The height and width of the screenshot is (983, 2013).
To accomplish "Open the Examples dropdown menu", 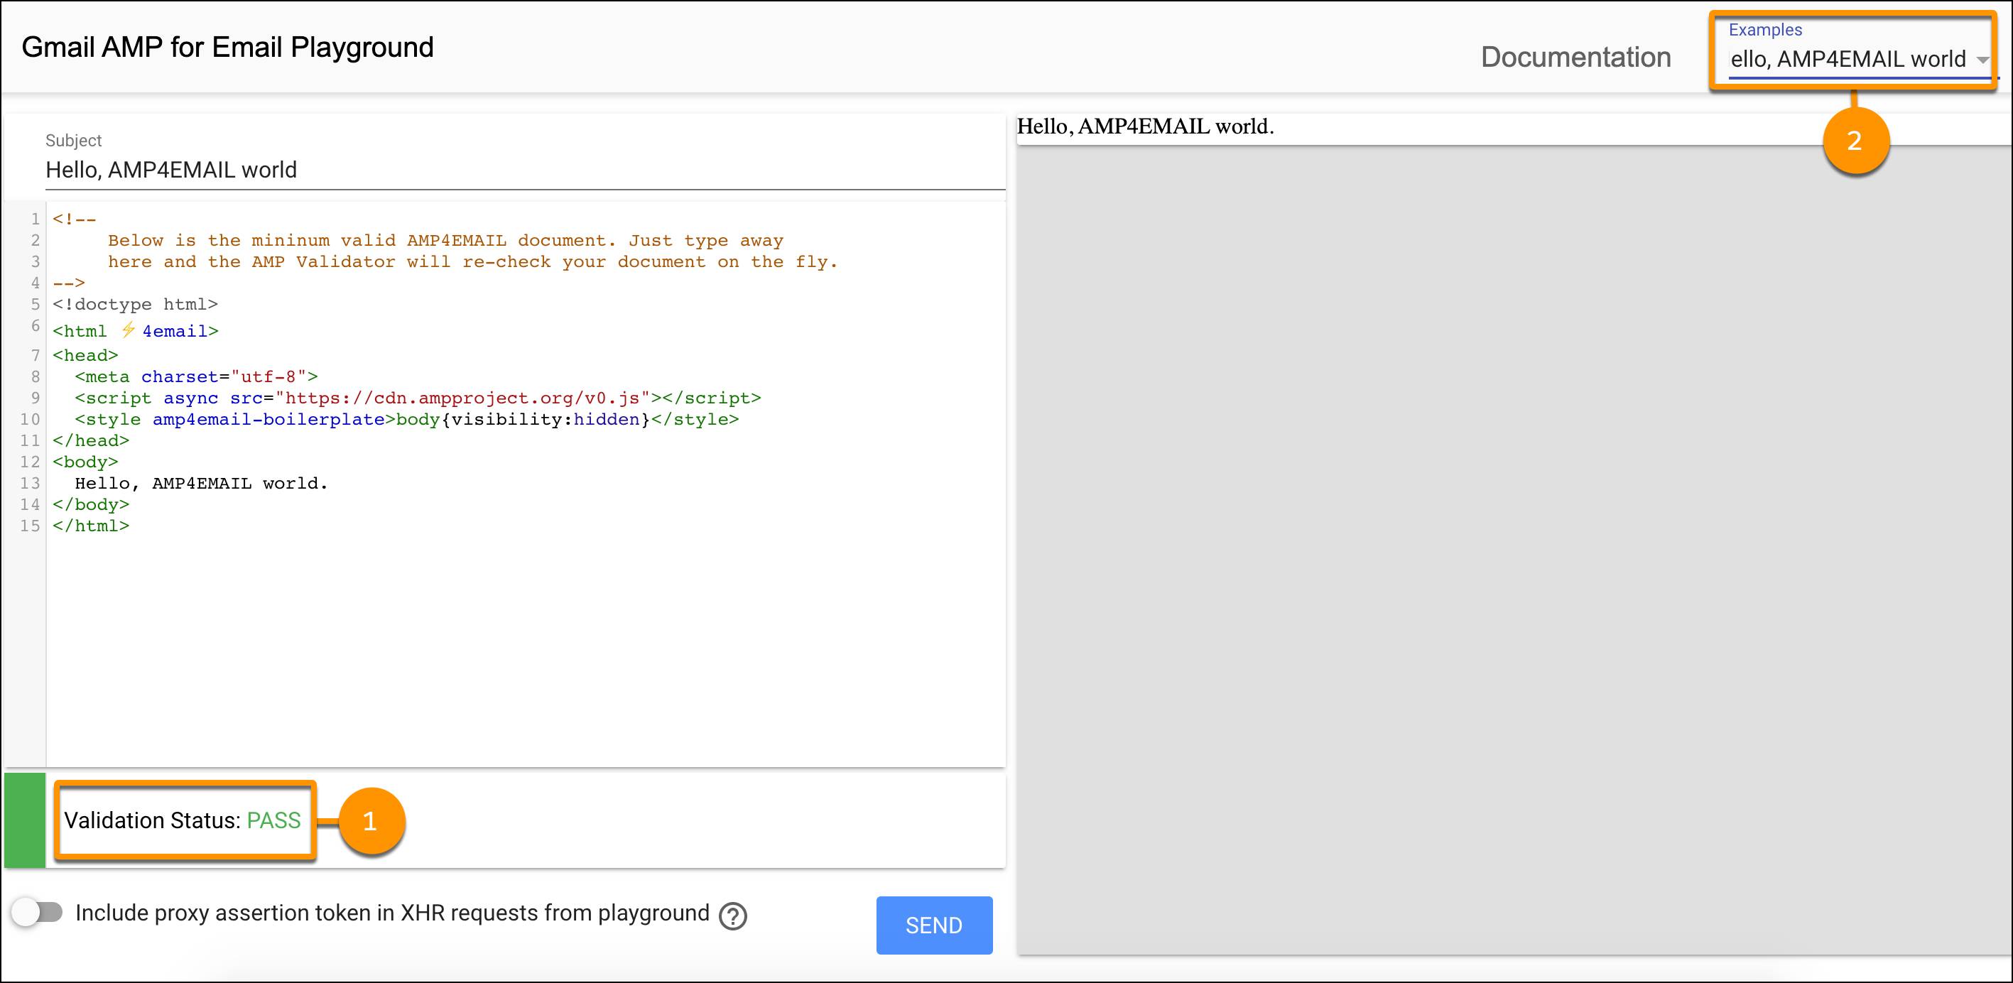I will point(1847,60).
